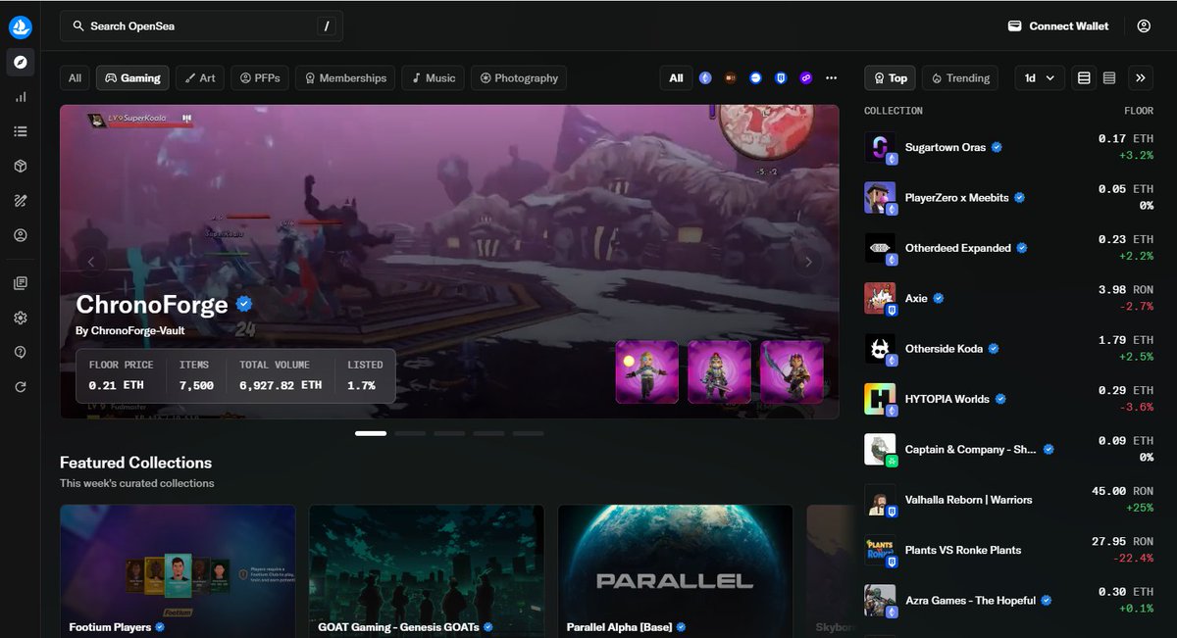Open the profile circle icon in sidebar

[x=21, y=235]
